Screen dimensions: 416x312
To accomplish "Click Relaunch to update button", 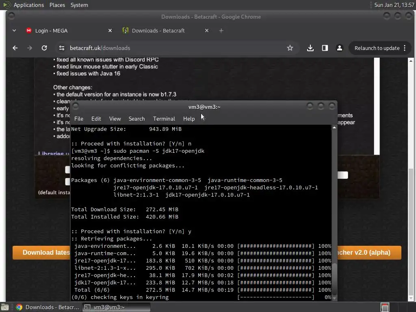I will click(377, 48).
